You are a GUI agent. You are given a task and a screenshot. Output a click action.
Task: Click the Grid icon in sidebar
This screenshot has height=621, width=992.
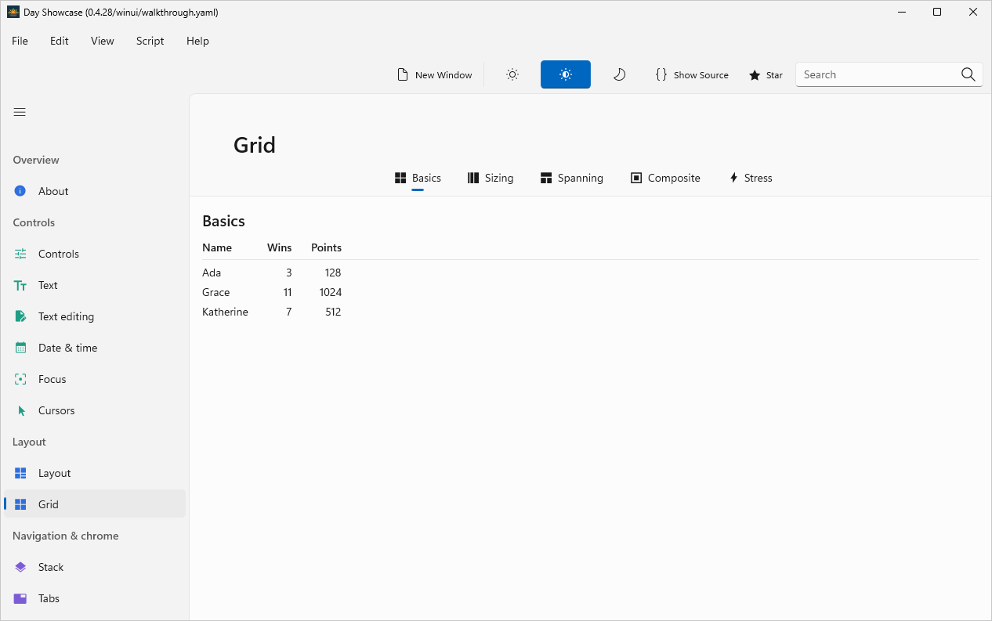(x=20, y=504)
